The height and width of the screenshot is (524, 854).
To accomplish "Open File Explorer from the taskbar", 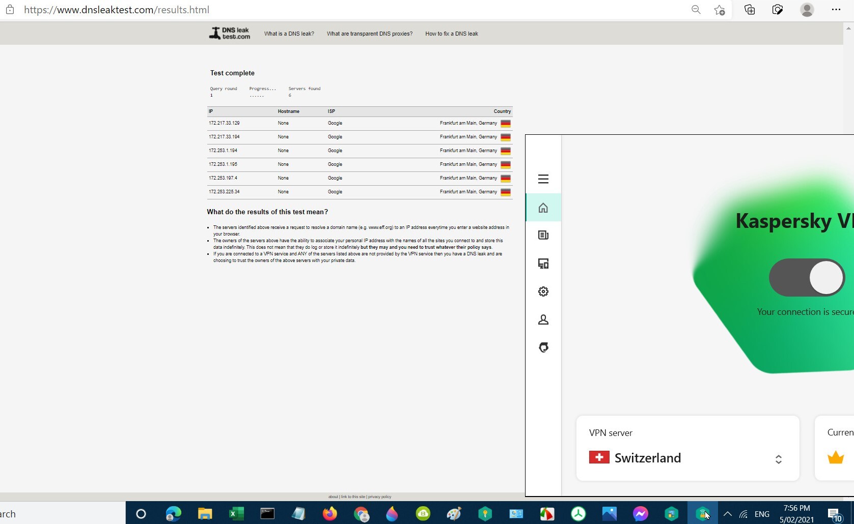I will pyautogui.click(x=205, y=514).
